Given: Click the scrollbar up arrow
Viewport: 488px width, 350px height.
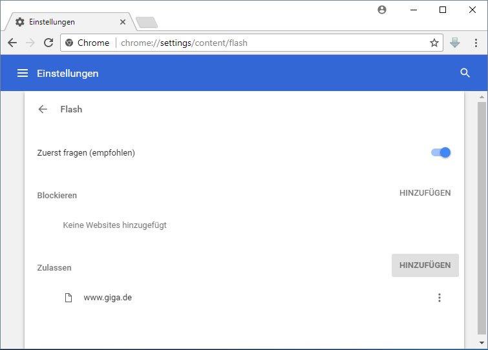Looking at the screenshot, I should coord(482,97).
